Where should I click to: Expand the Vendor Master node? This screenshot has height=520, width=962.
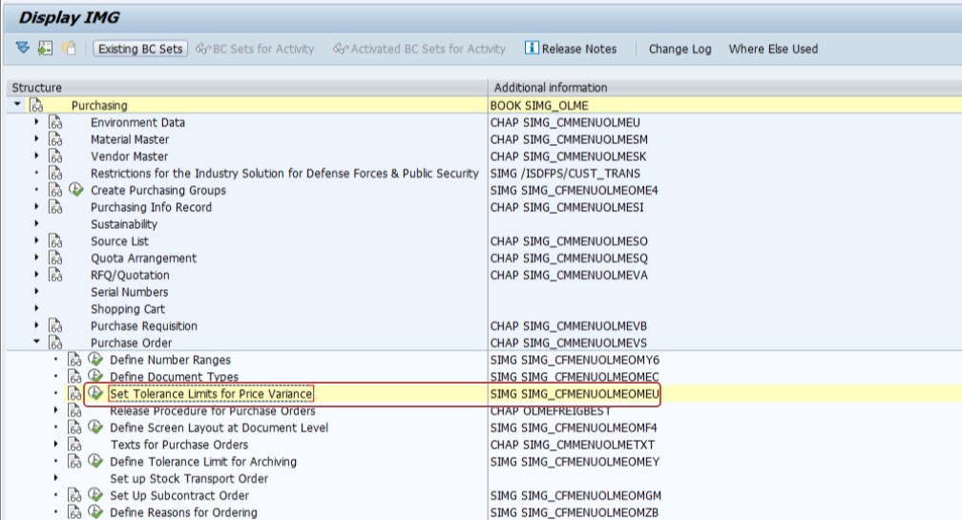click(x=37, y=156)
